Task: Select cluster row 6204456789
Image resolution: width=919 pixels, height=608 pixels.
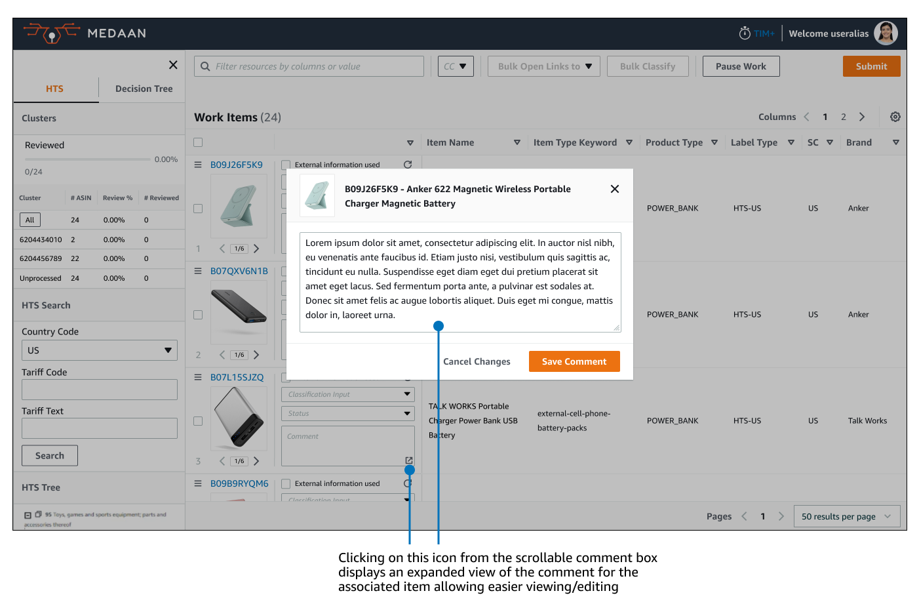Action: click(98, 258)
